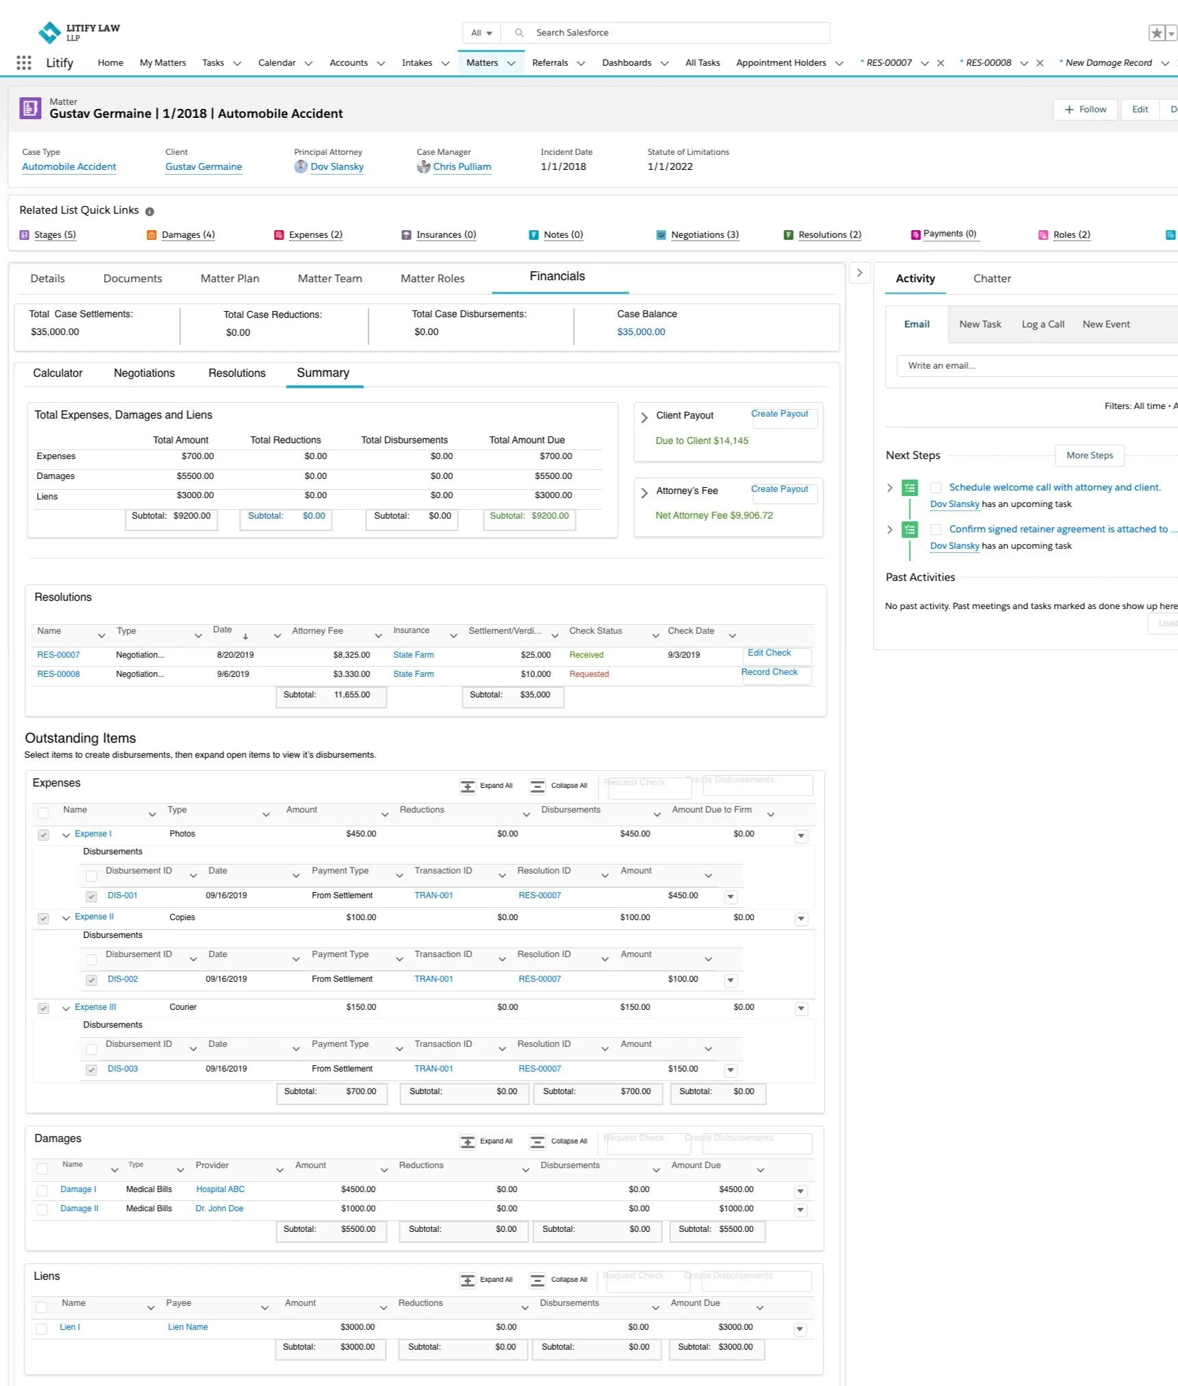The width and height of the screenshot is (1178, 1386).
Task: Click the favorites star icon
Action: 1157,33
